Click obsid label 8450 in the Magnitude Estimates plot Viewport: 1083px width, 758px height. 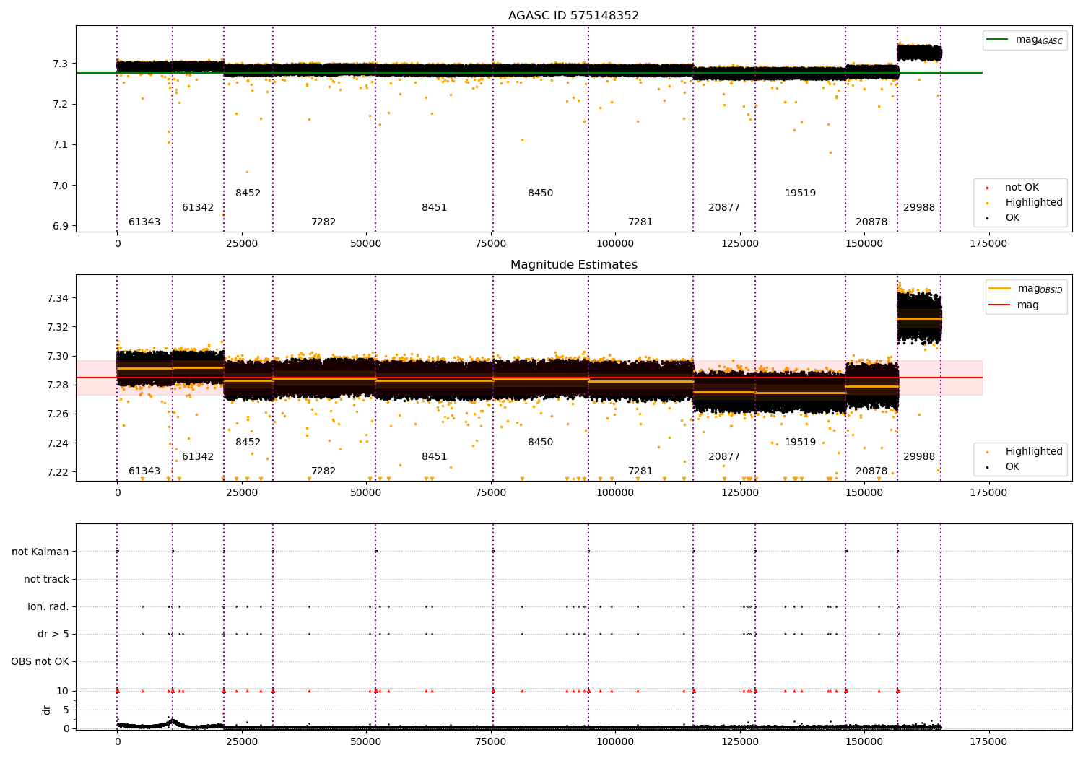541,443
